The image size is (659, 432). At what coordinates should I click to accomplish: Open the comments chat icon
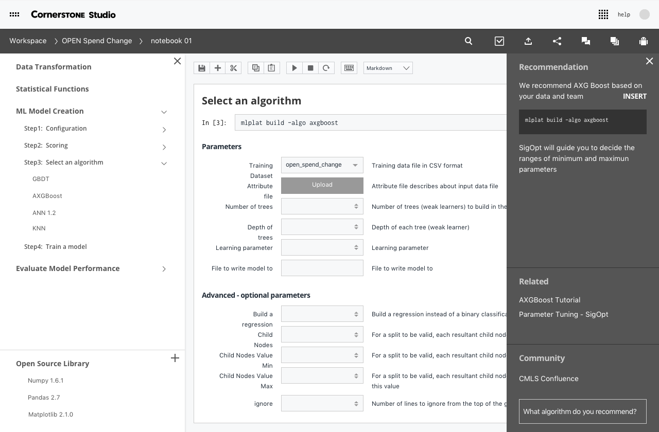[585, 41]
